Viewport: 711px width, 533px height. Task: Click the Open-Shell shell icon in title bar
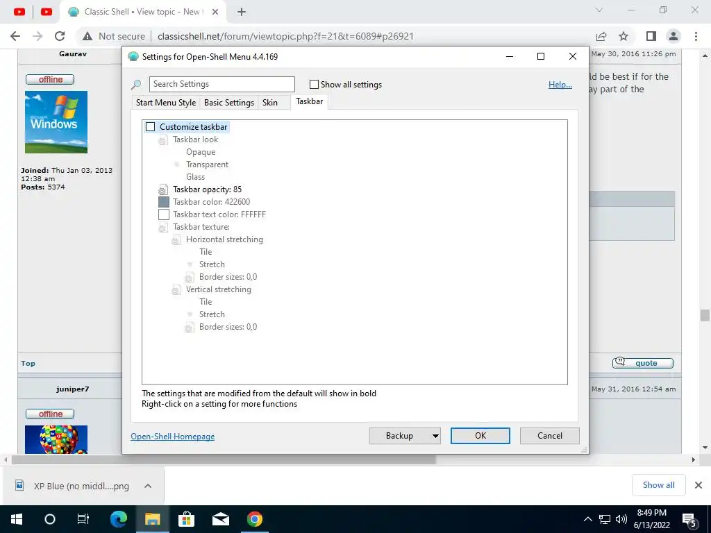133,57
